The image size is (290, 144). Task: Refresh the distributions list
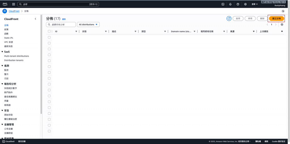click(x=229, y=18)
